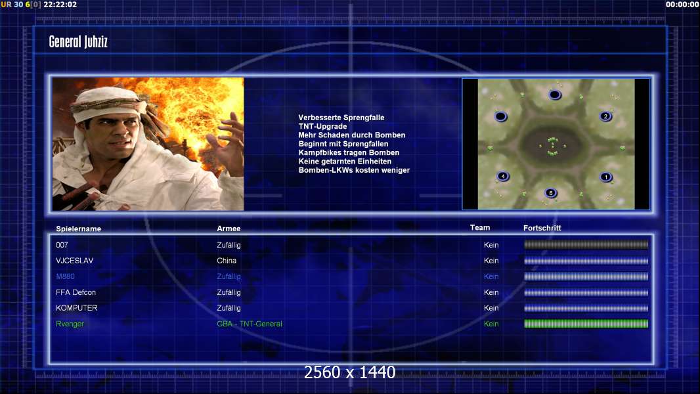Click the Kein team value for Rvenger
This screenshot has height=394, width=700.
pos(491,324)
